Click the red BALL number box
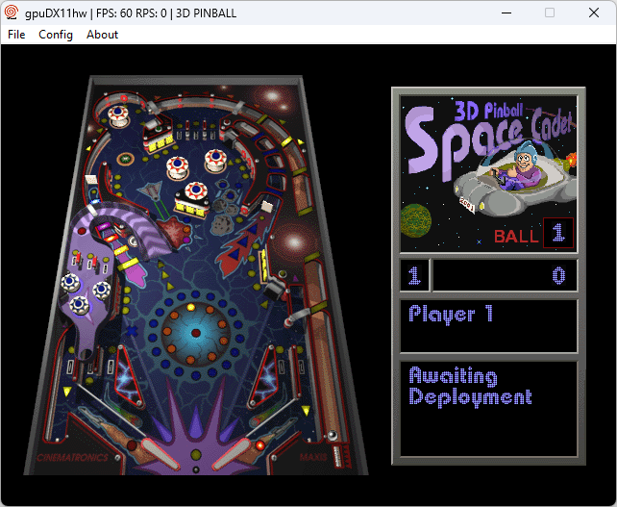This screenshot has width=617, height=507. tap(557, 233)
